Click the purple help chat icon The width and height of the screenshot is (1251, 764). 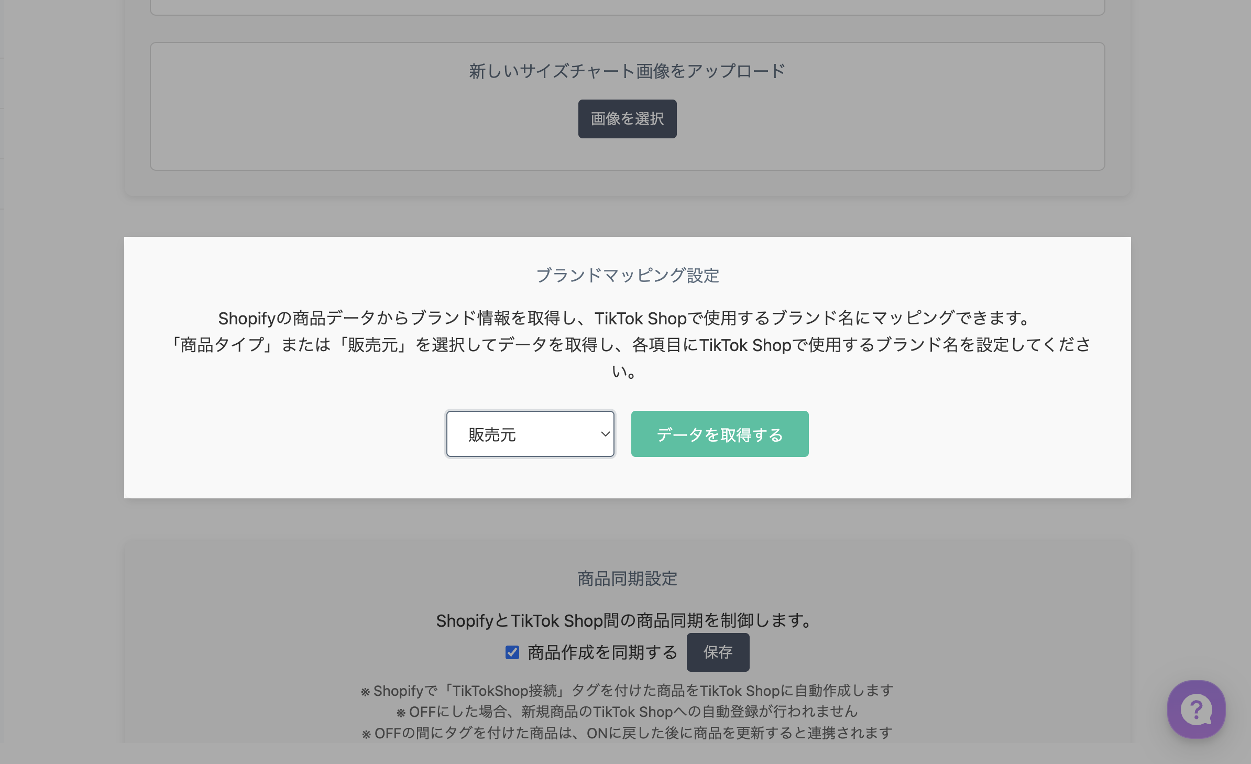1196,709
